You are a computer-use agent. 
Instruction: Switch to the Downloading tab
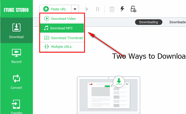tap(149, 22)
